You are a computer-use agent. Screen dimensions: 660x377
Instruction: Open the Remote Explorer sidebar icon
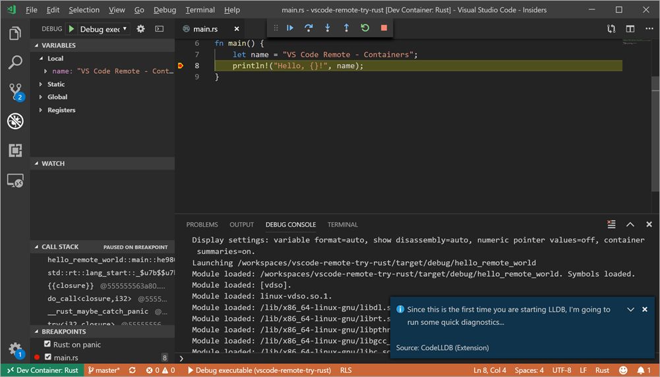(15, 181)
